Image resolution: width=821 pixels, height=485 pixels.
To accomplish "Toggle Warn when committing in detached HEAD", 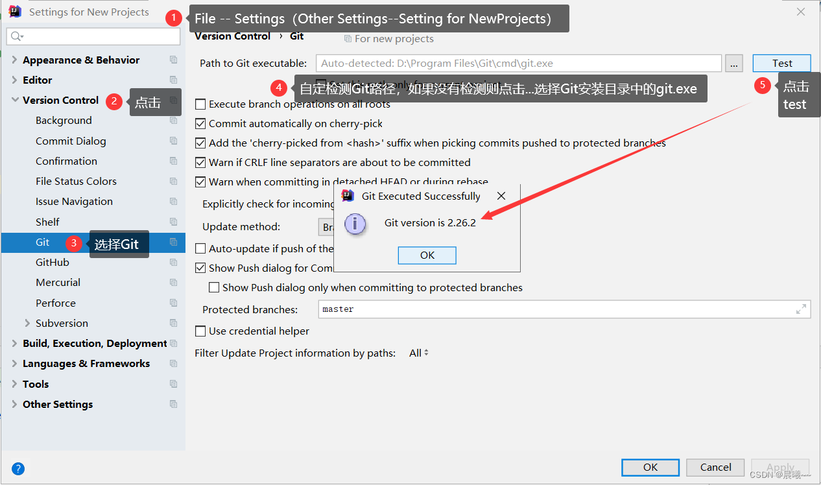I will tap(200, 182).
